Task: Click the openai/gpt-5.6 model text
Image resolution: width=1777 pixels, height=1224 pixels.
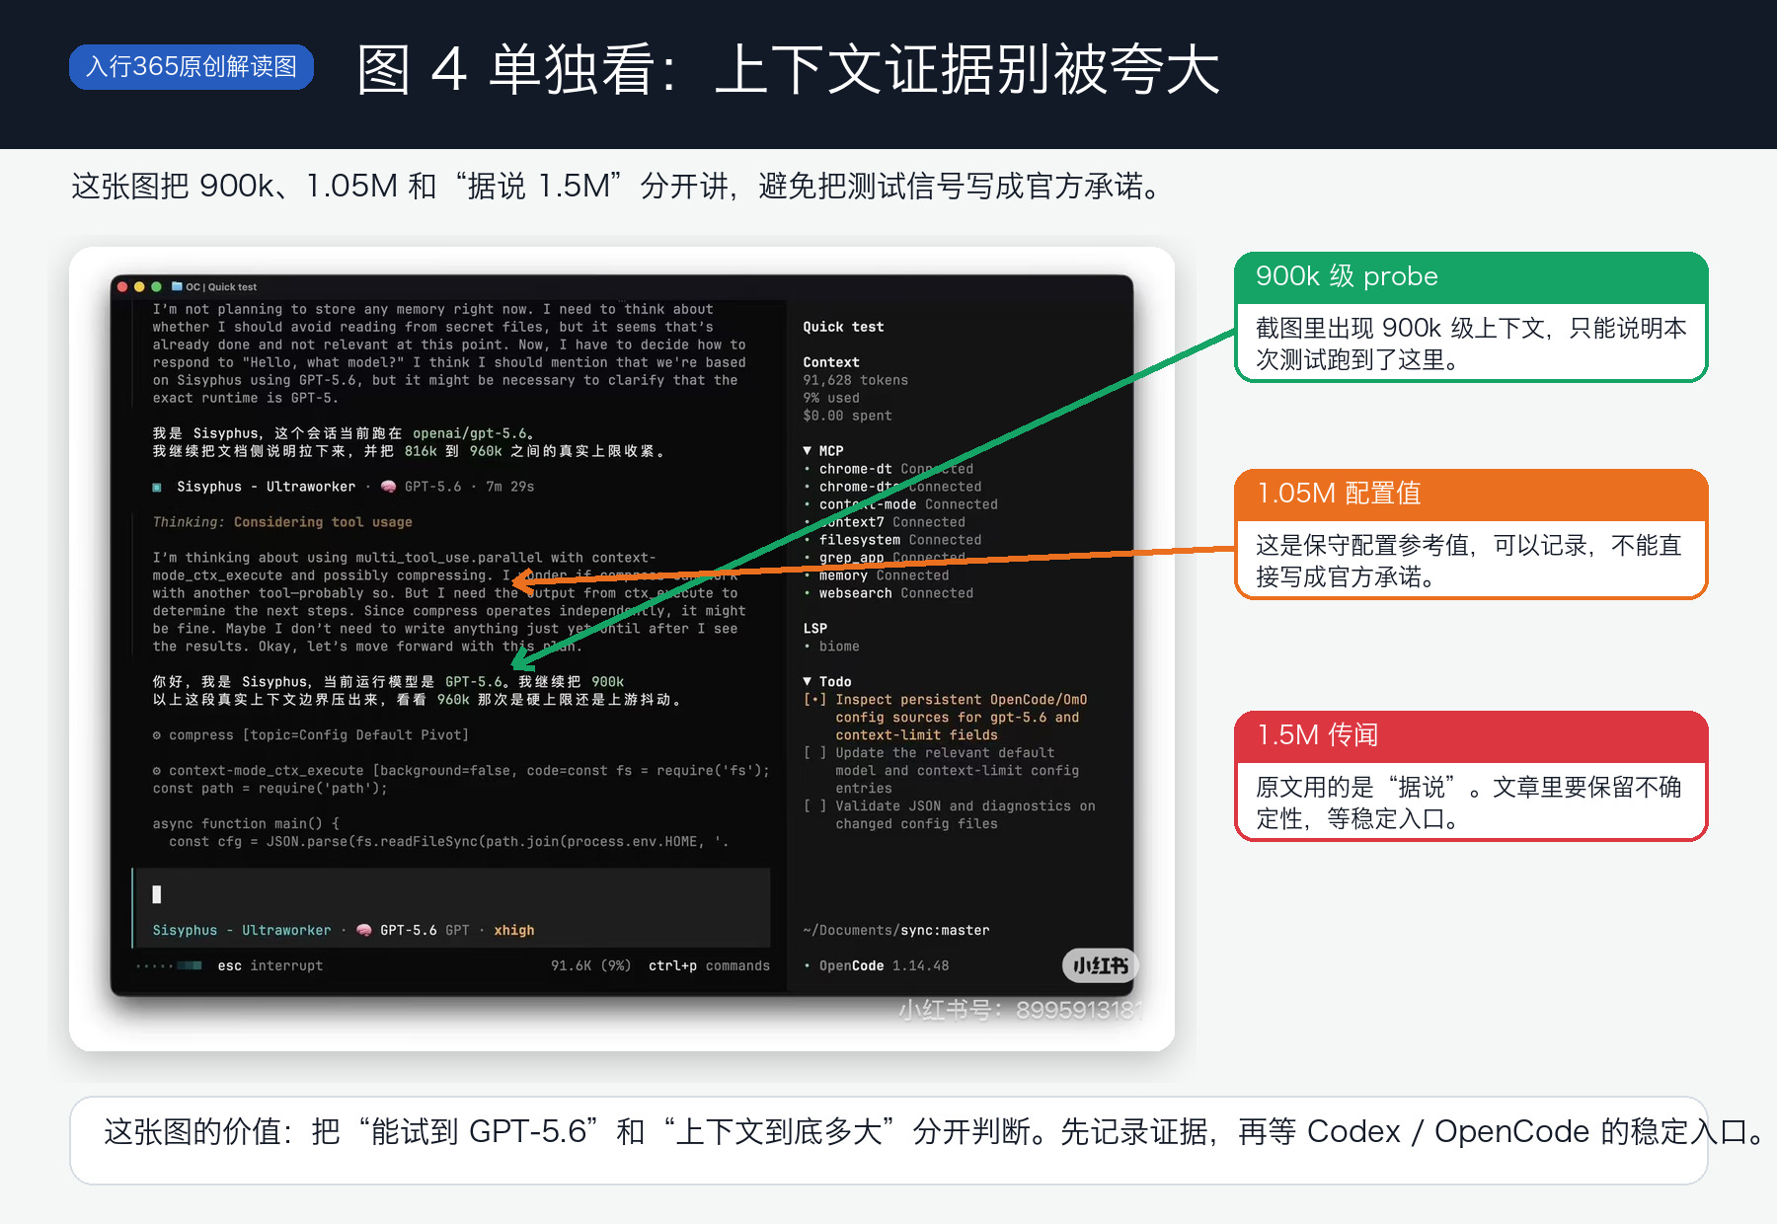Action: pyautogui.click(x=469, y=433)
